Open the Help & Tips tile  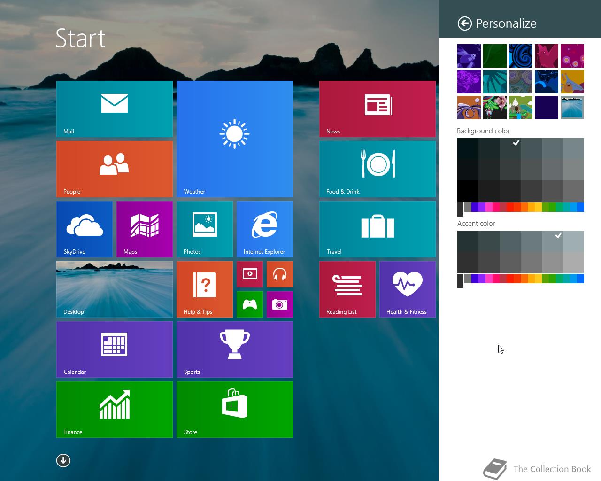(x=205, y=289)
